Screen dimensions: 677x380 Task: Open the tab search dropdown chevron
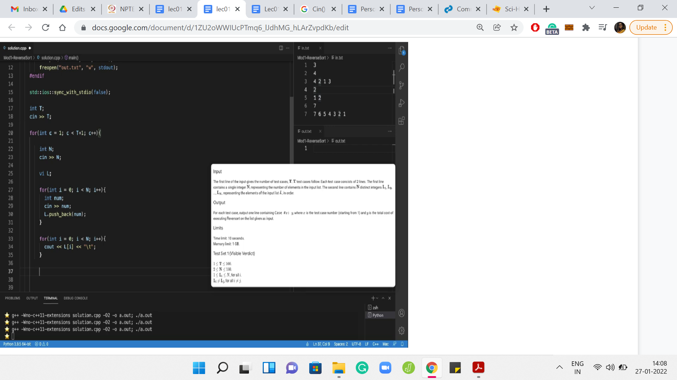tap(592, 8)
